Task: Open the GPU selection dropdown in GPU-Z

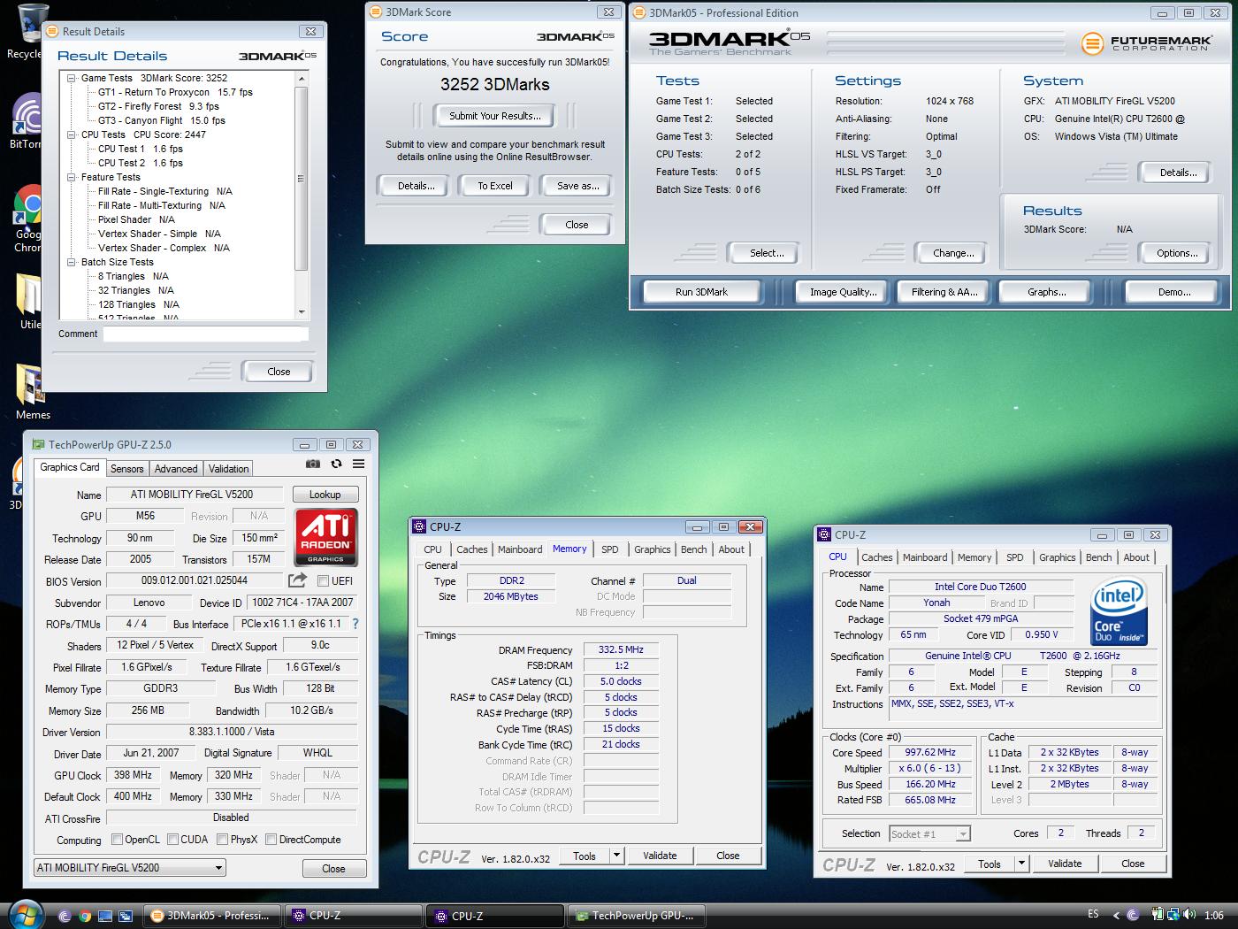Action: pos(130,868)
